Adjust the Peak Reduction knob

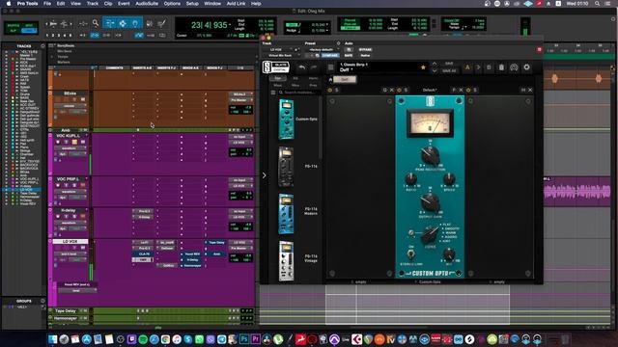coord(430,156)
